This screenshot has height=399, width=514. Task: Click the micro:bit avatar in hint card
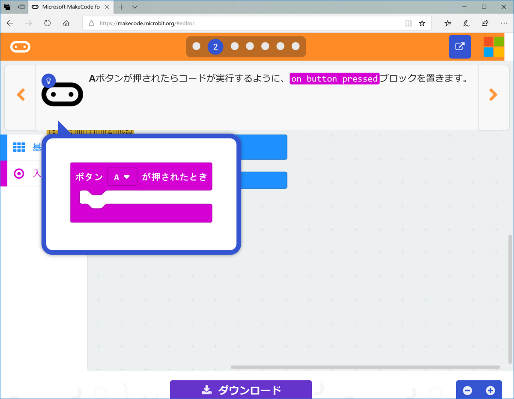[62, 94]
